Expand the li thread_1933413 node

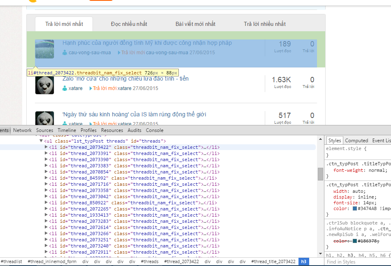click(46, 215)
